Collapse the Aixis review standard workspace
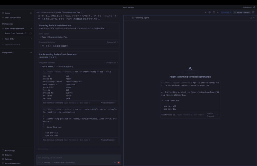 coord(3,29)
